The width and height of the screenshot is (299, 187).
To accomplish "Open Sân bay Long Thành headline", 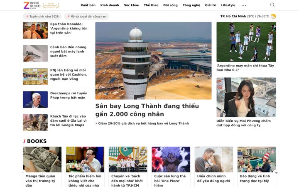I will click(147, 110).
